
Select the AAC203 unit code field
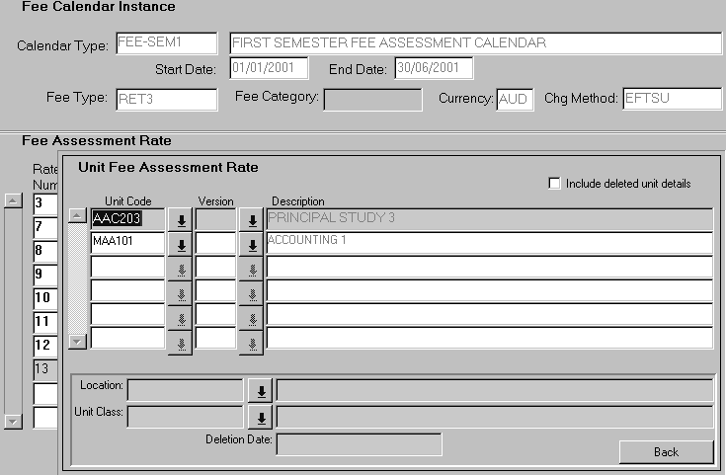(126, 219)
